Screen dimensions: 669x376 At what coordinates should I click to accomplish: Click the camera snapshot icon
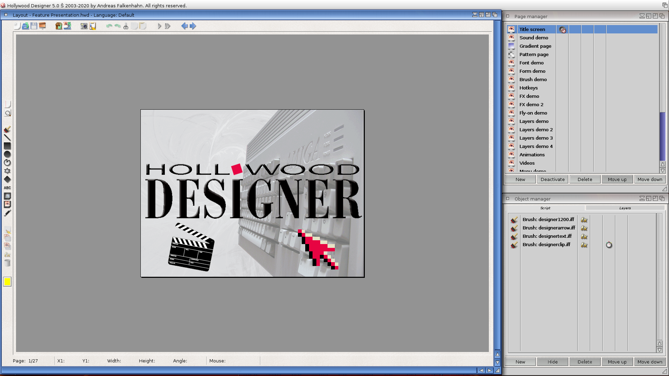(84, 26)
